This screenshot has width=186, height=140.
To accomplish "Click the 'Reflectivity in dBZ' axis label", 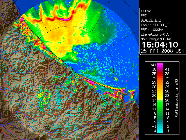I will coord(176,98).
